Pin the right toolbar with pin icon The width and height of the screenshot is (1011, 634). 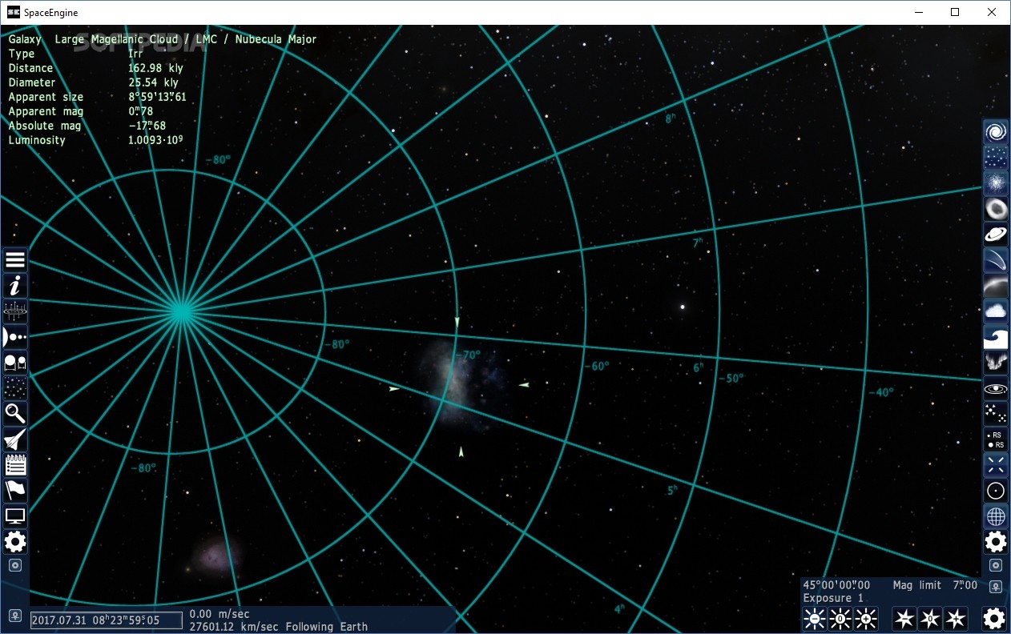point(996,565)
